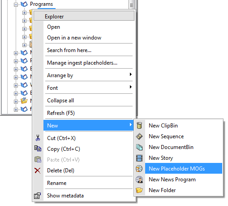
Task: Click the Show metadata clipboard icon
Action: tap(38, 196)
